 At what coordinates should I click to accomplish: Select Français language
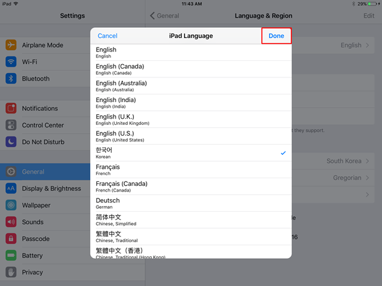coord(191,170)
